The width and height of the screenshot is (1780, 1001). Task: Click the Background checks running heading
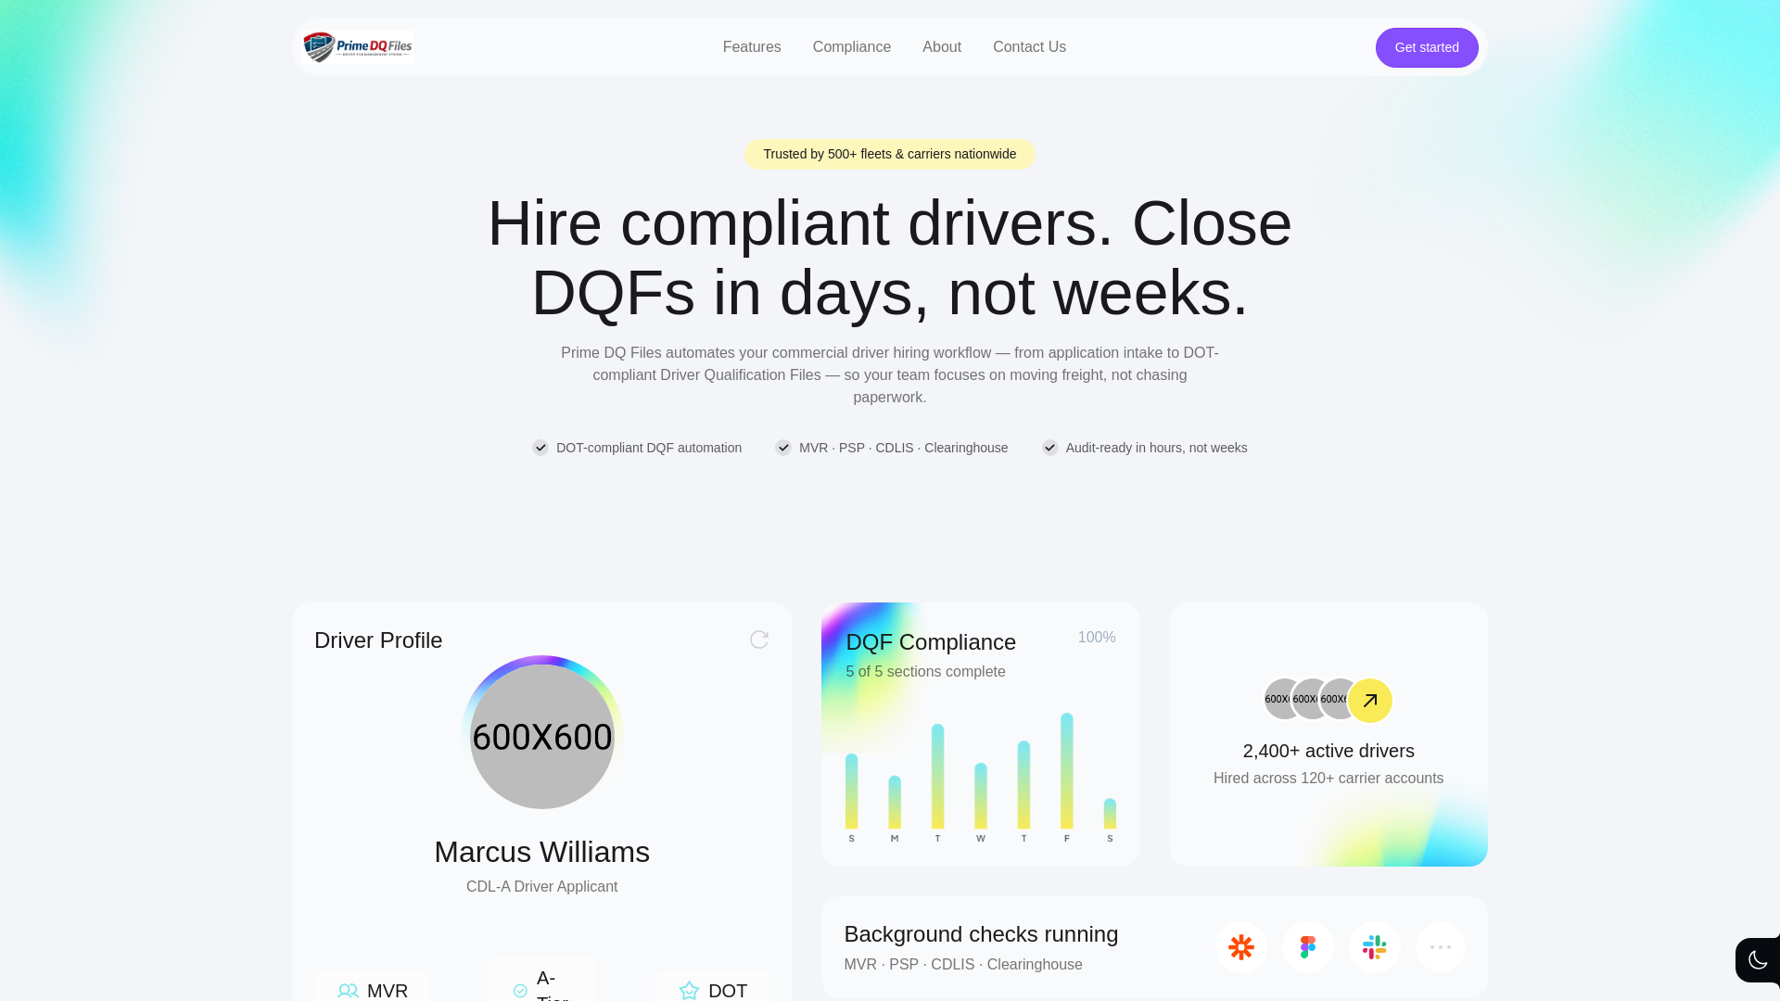(x=981, y=934)
